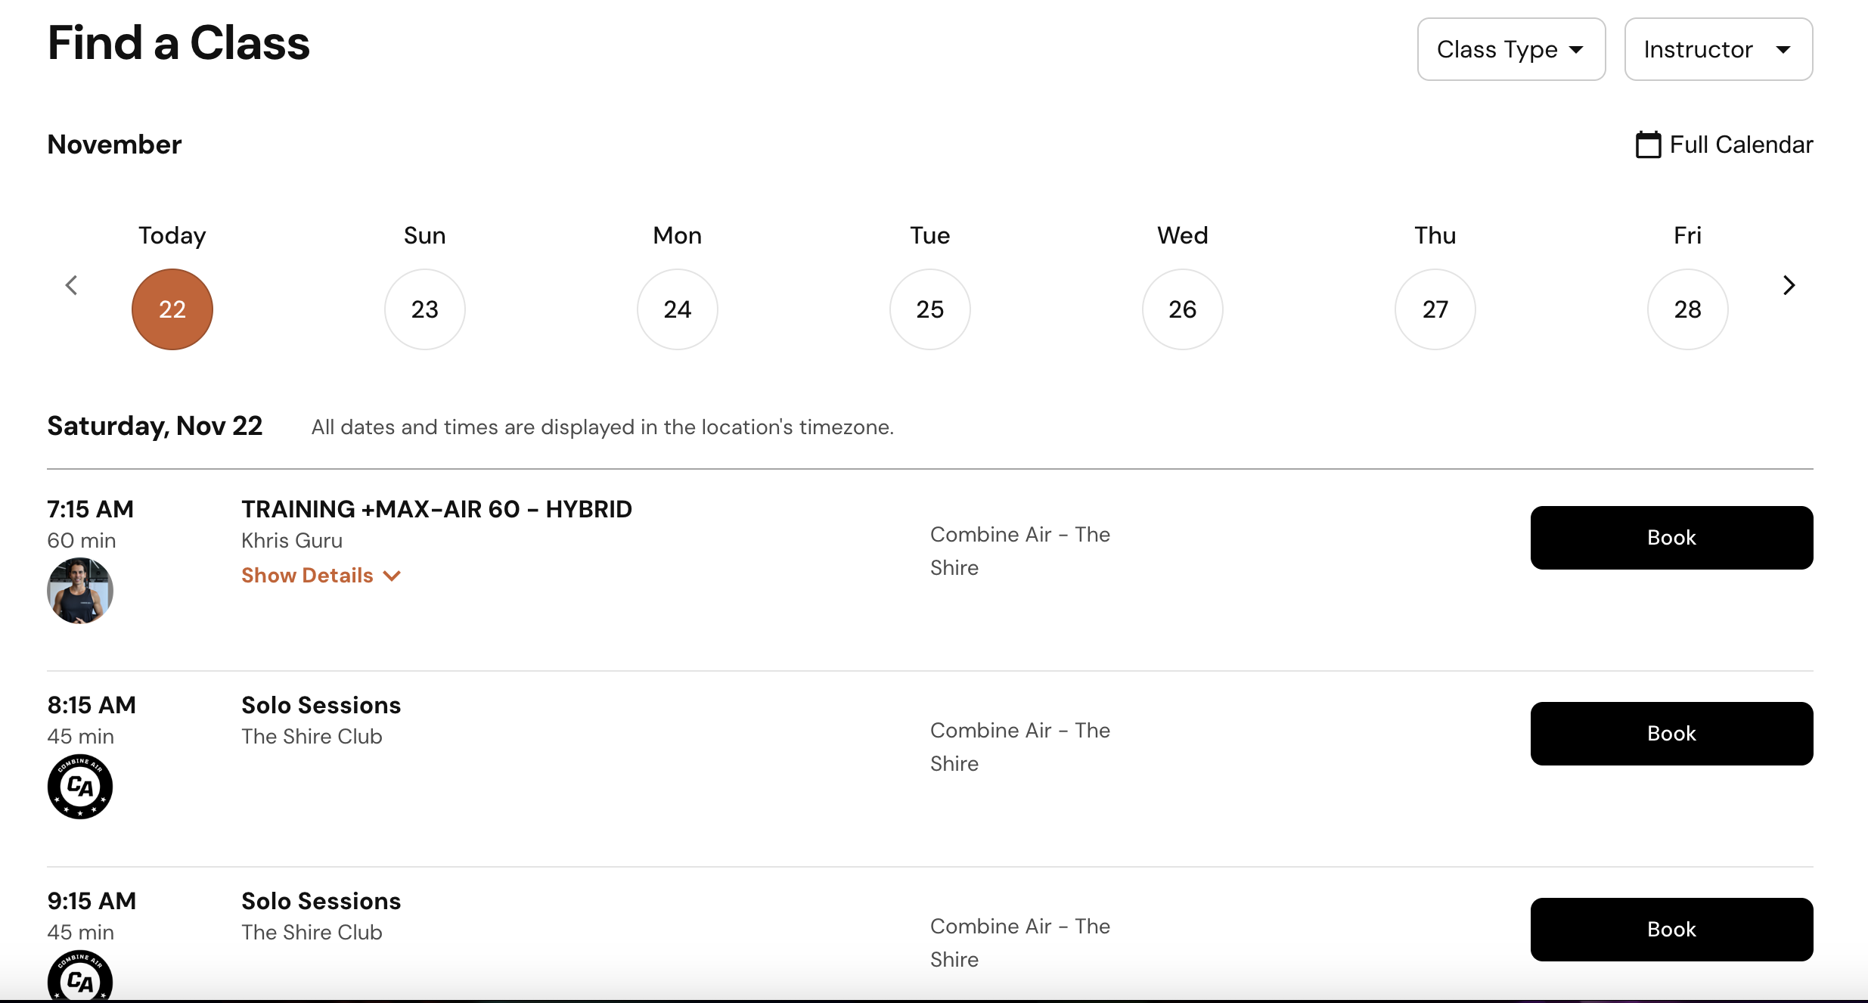Click Khris Guru instructor photo
This screenshot has width=1868, height=1003.
[80, 591]
